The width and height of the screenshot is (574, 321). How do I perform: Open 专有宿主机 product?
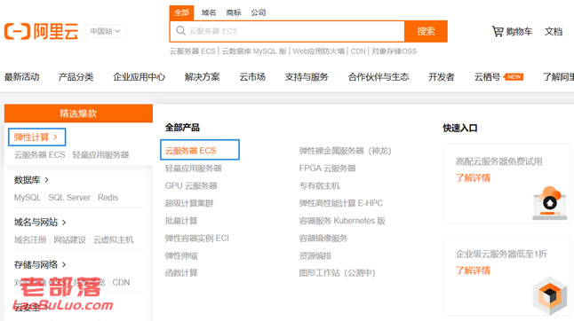(320, 185)
